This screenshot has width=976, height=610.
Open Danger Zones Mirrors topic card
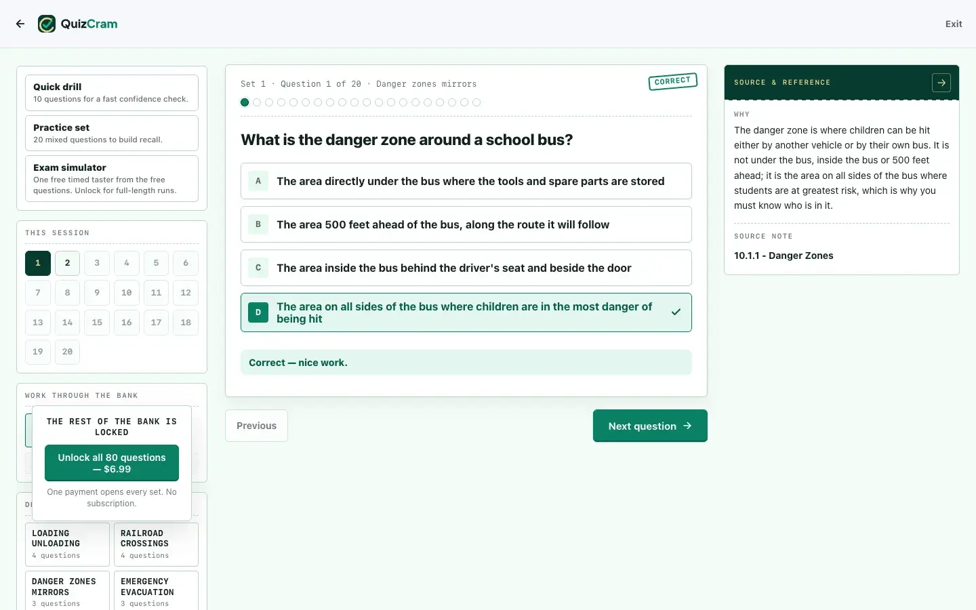[67, 591]
